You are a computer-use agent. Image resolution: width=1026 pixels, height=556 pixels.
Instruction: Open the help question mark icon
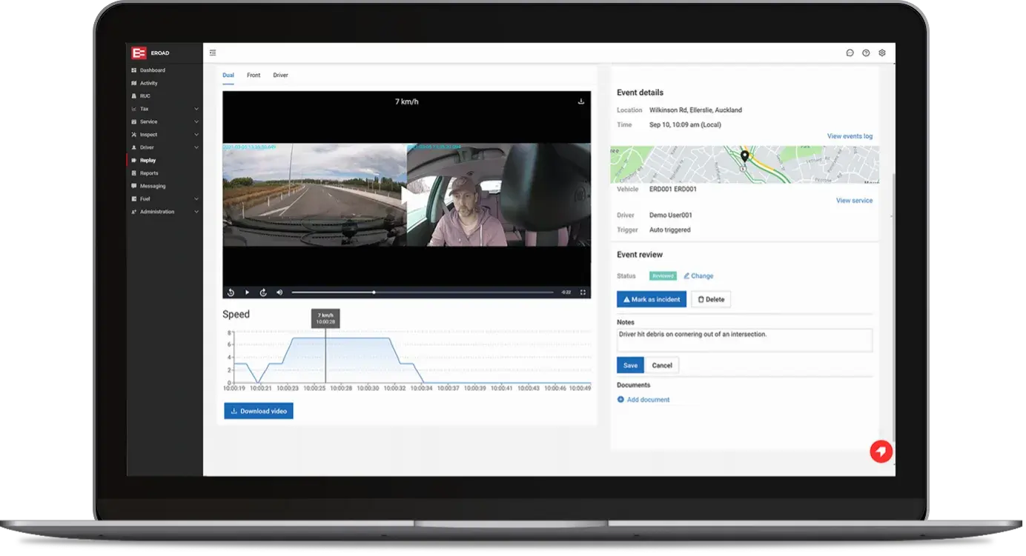click(866, 53)
